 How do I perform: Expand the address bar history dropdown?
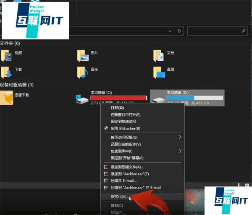(171, 31)
